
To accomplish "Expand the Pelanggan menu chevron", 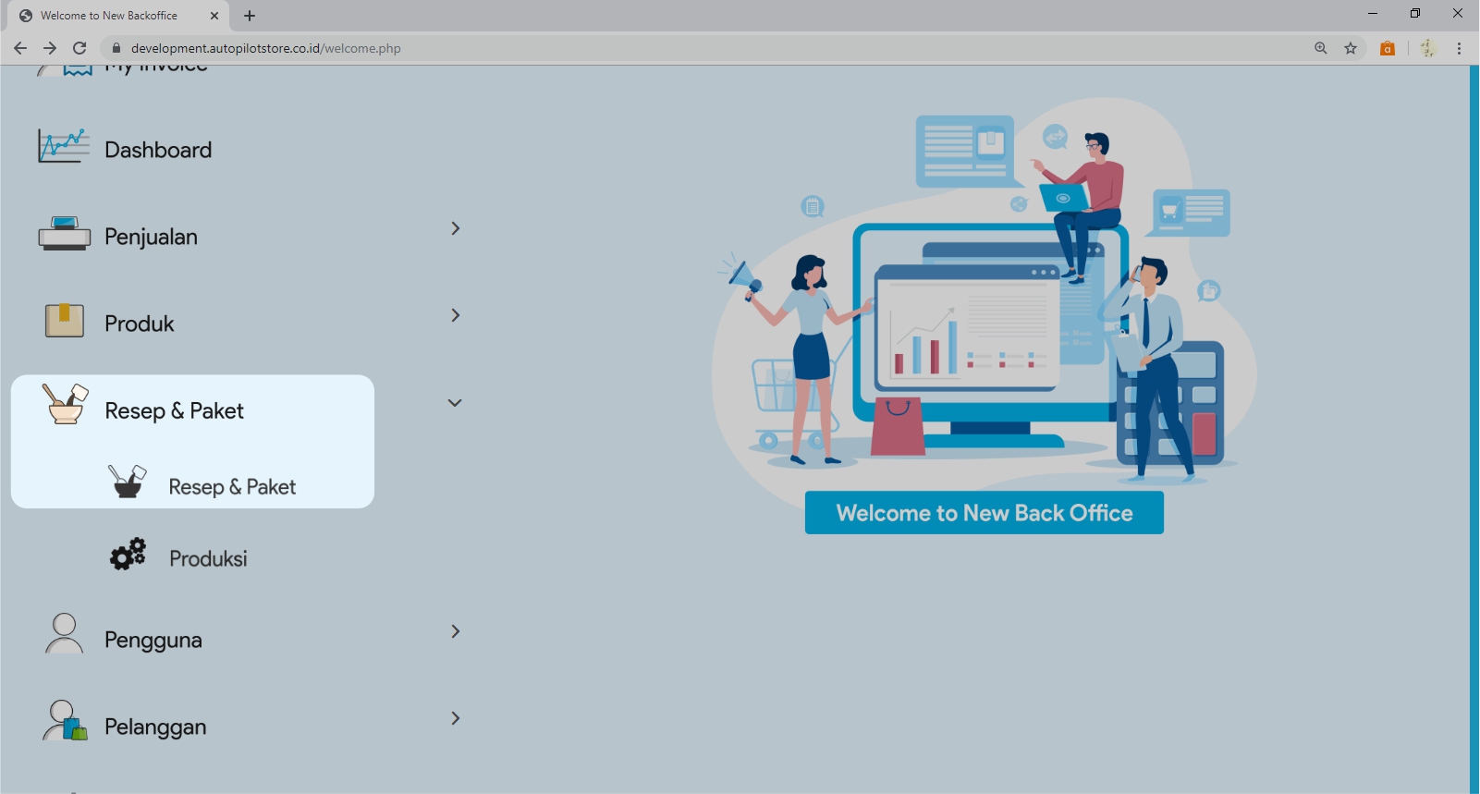I will [x=455, y=718].
